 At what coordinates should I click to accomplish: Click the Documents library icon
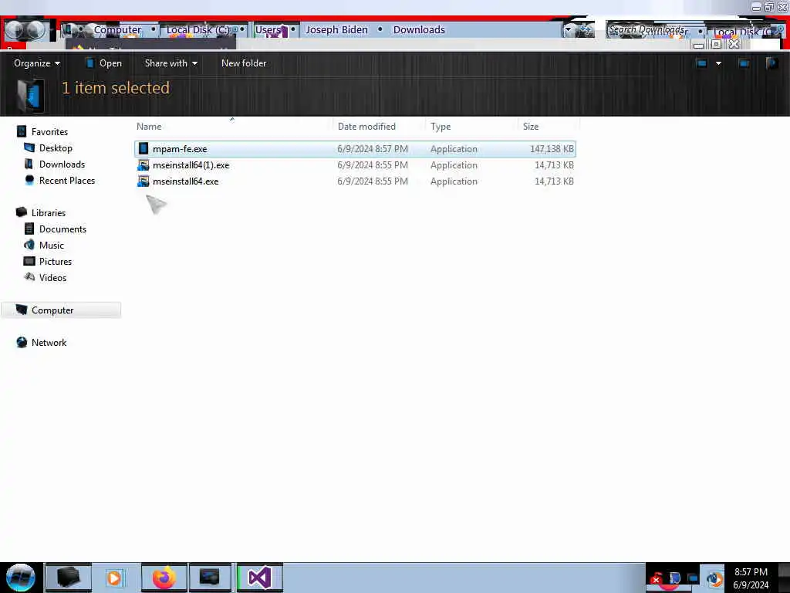point(29,229)
